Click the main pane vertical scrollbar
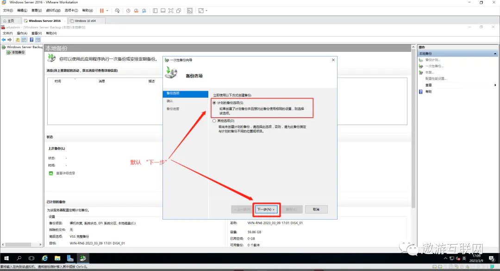 pyautogui.click(x=413, y=128)
